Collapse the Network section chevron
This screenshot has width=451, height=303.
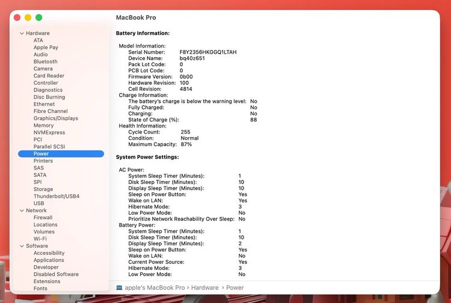coord(22,210)
